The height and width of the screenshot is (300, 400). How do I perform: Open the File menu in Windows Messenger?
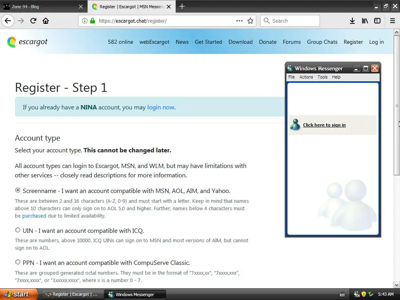coord(291,77)
